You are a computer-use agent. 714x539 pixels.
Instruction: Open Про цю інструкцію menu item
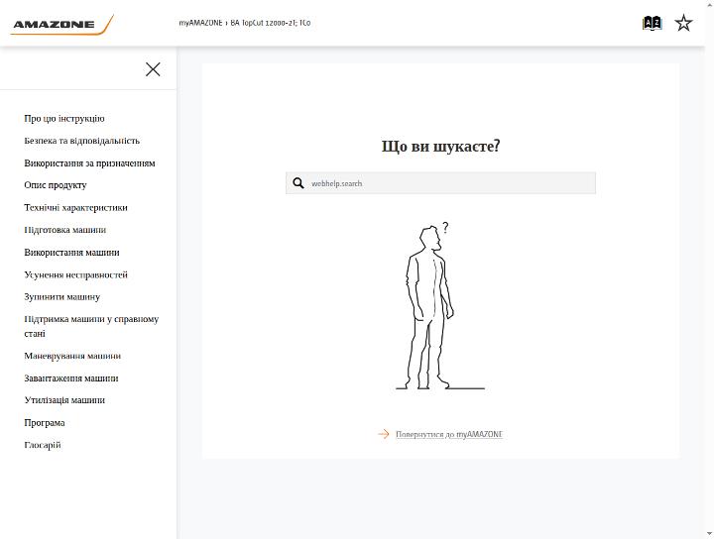64,118
